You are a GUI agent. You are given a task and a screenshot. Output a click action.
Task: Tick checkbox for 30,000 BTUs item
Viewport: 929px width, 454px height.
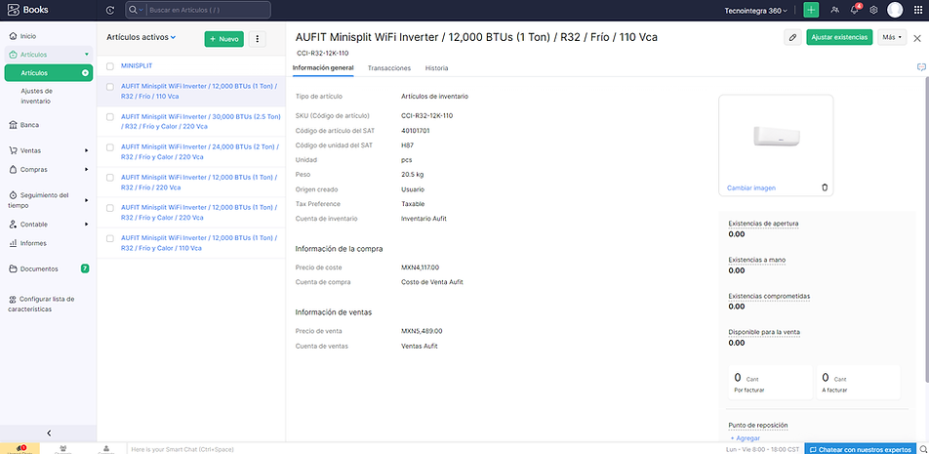pyautogui.click(x=110, y=117)
